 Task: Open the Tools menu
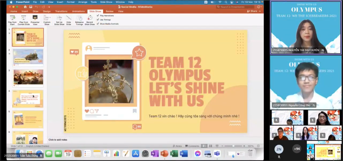[94, 2]
